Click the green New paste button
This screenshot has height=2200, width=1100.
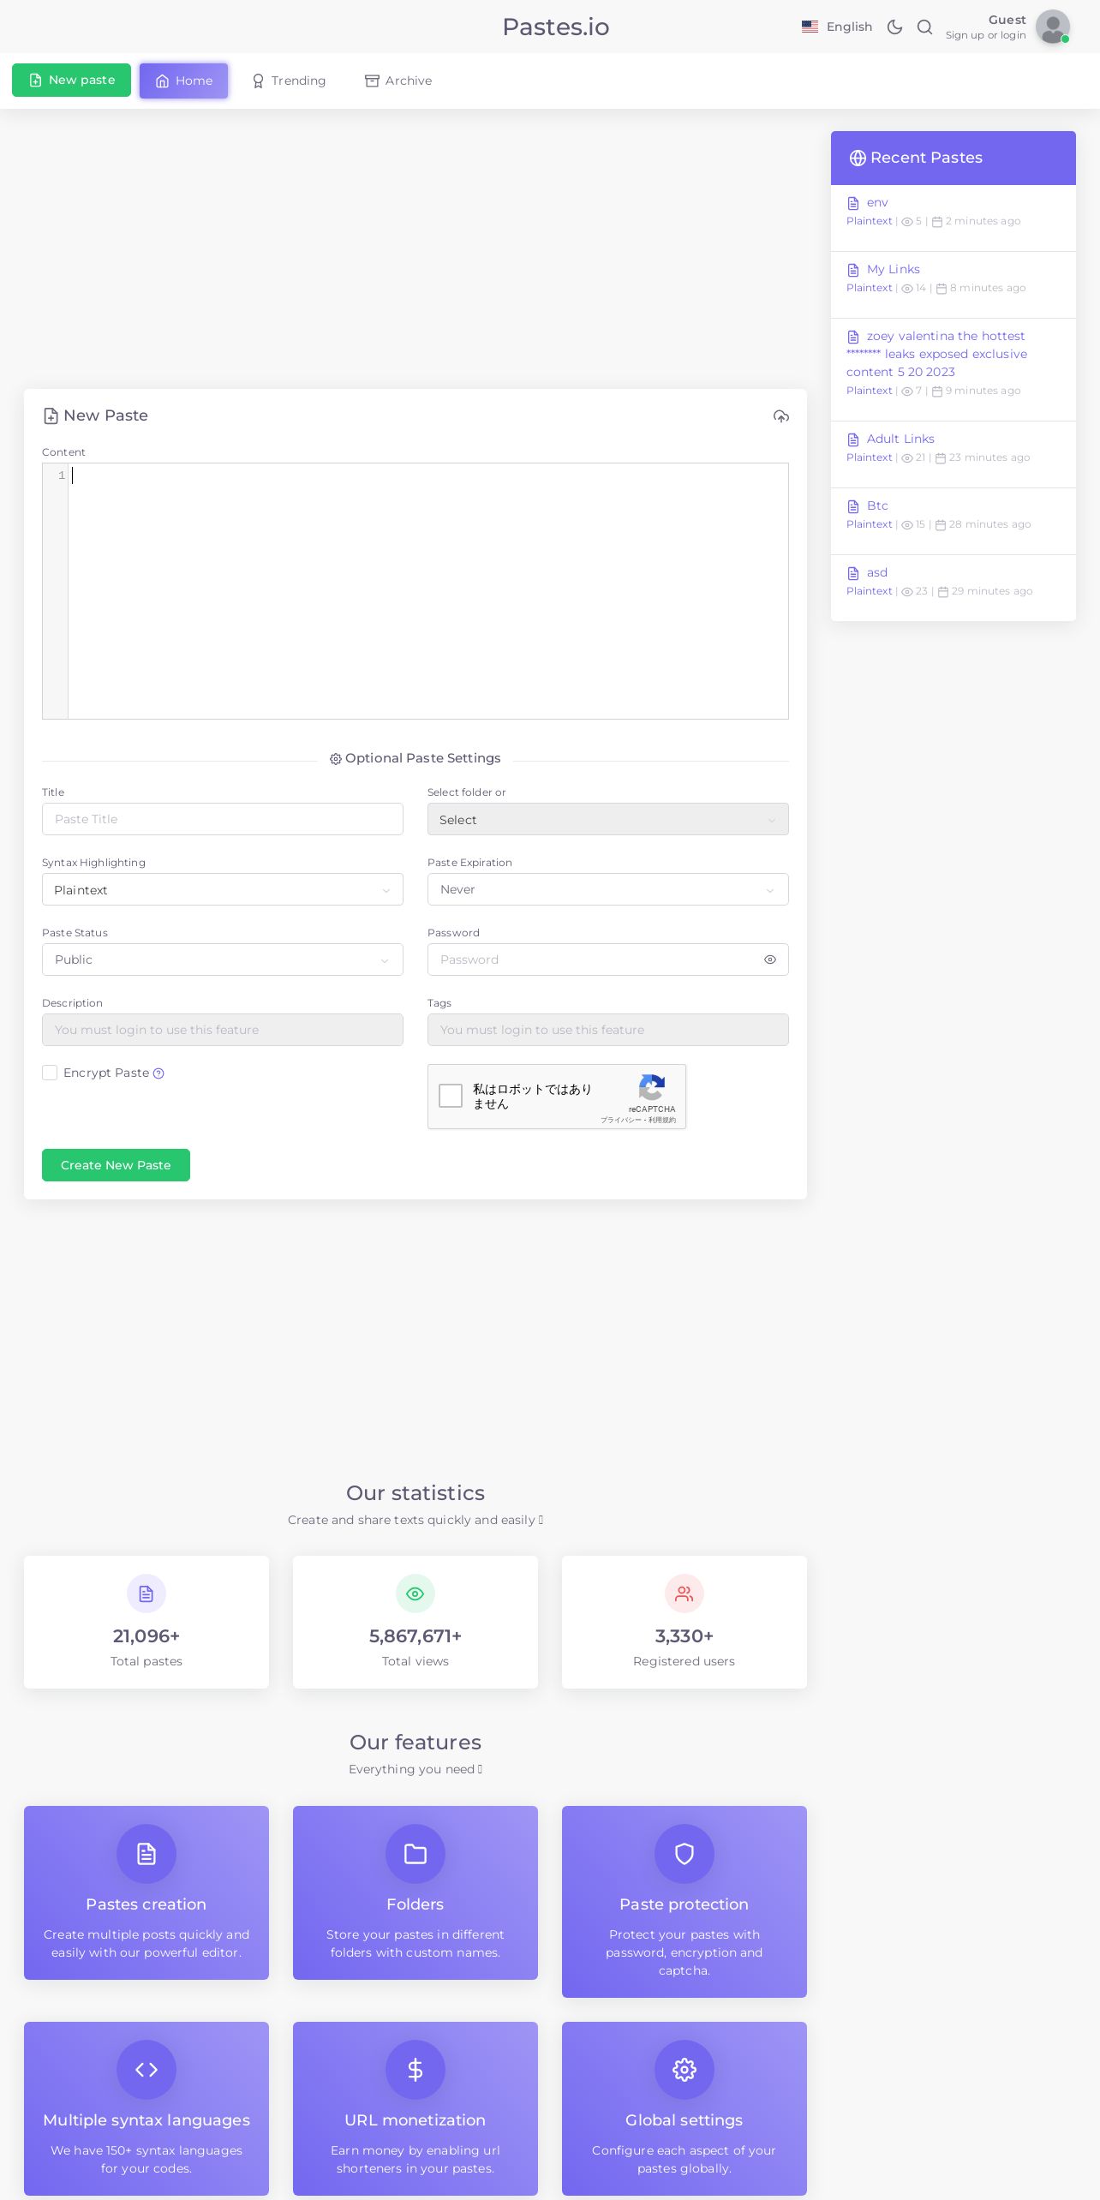[71, 80]
